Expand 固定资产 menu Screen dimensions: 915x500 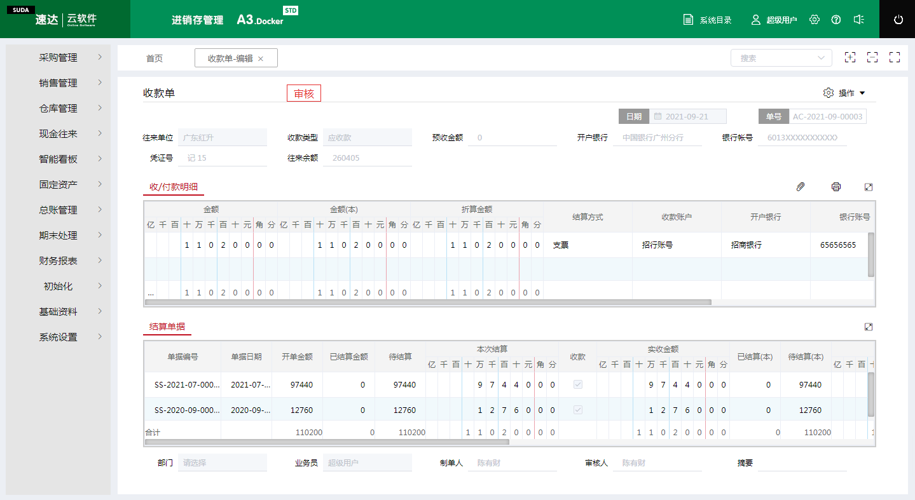(58, 184)
